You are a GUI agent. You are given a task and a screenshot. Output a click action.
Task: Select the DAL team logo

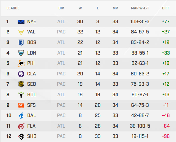click(21, 116)
